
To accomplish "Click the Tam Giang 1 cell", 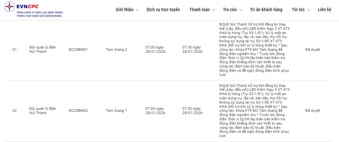I will click(116, 111).
